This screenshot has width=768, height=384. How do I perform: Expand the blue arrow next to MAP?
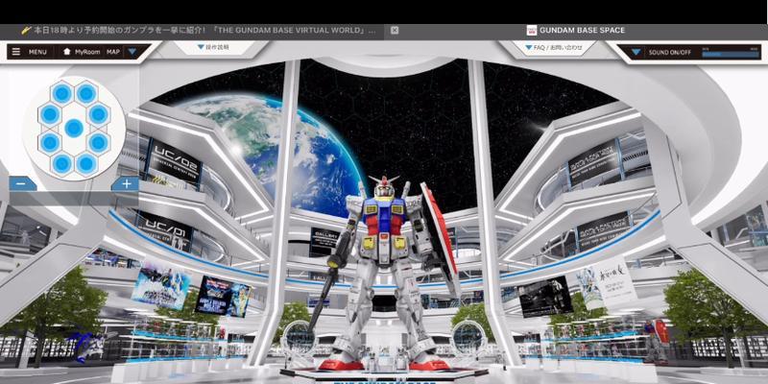(132, 52)
